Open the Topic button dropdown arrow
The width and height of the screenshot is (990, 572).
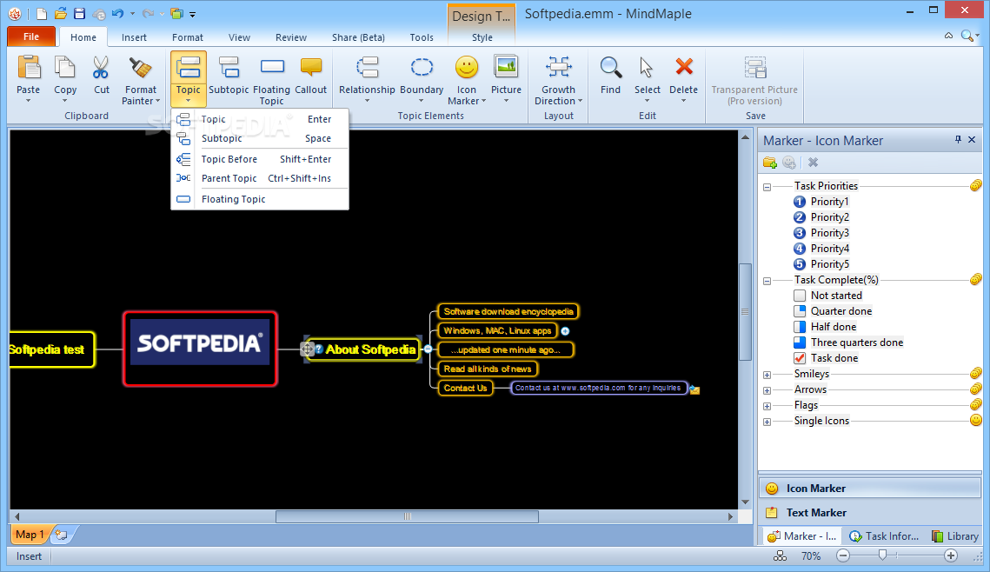pos(188,100)
